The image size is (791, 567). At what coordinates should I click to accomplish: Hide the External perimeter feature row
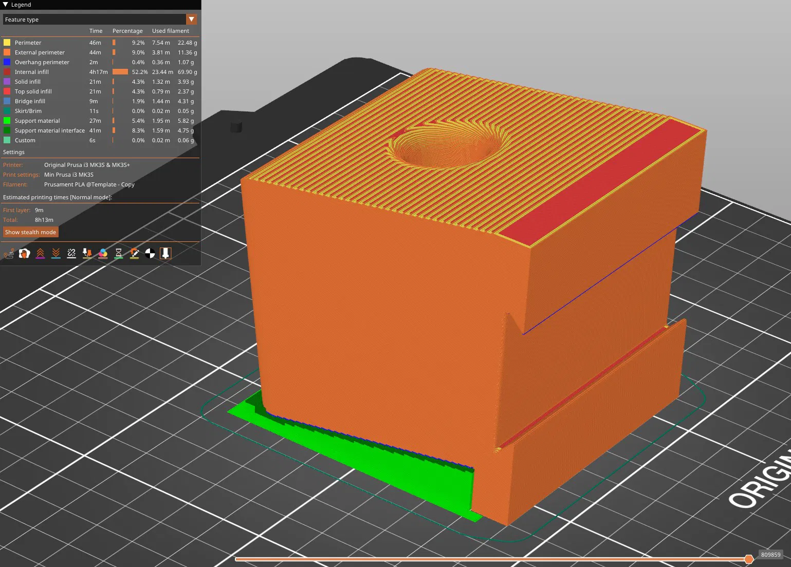(x=100, y=52)
